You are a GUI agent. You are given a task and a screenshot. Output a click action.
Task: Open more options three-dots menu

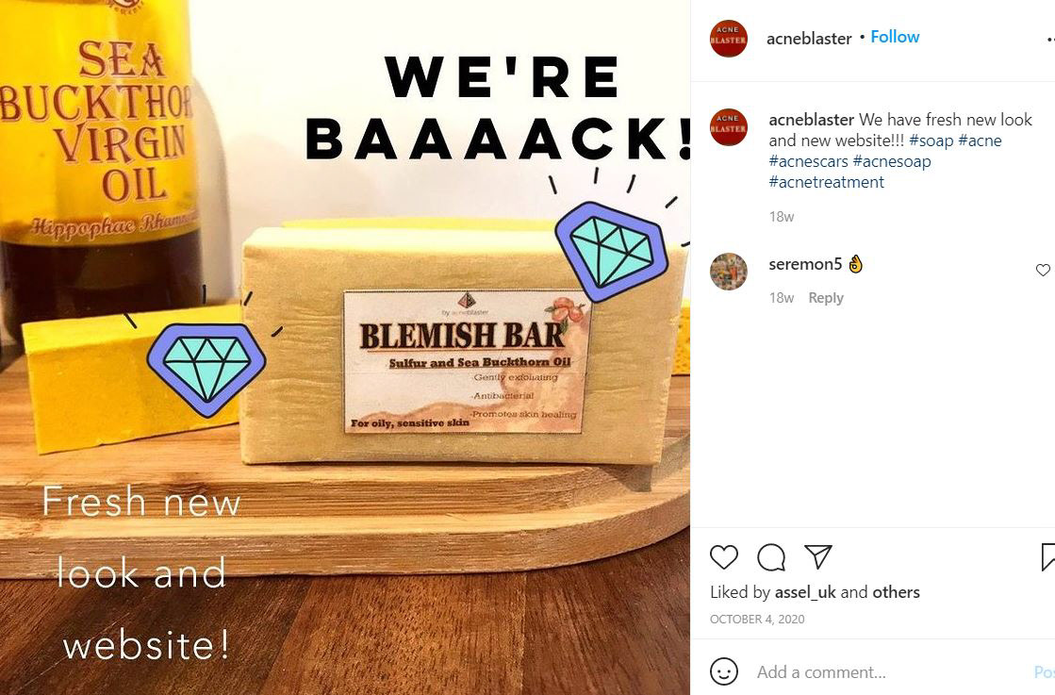[x=1050, y=40]
